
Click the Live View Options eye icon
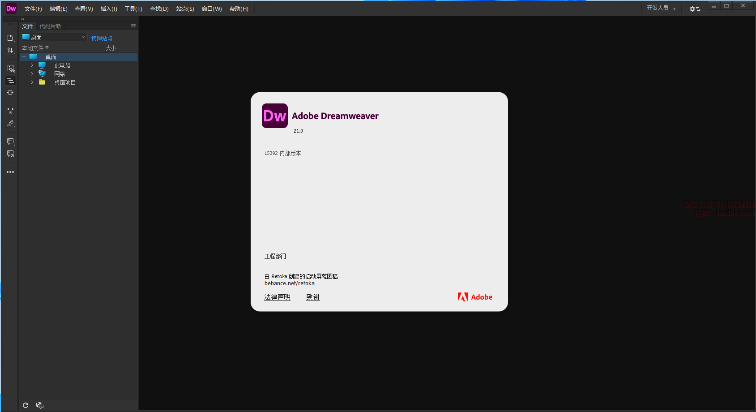(10, 69)
